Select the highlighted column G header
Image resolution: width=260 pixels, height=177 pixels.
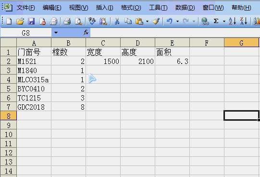click(x=241, y=43)
